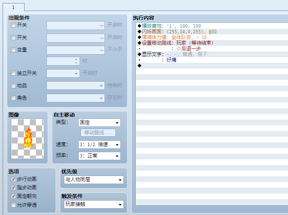Select the 设置移动路线 玩家 command

[x=212, y=43]
